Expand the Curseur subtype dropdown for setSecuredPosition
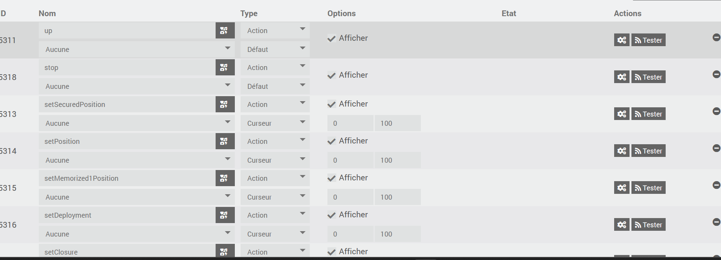 tap(275, 123)
